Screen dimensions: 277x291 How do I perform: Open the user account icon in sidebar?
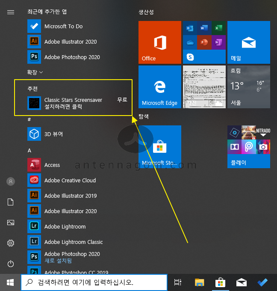point(11,181)
